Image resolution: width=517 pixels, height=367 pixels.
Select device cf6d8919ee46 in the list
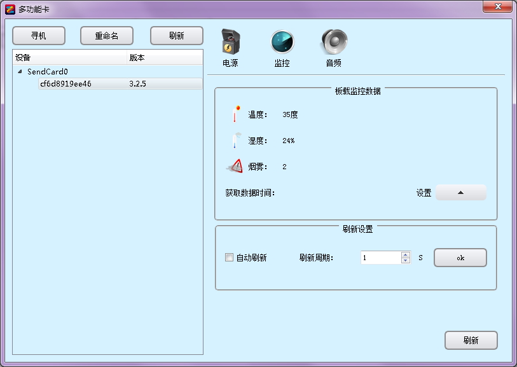pos(65,84)
